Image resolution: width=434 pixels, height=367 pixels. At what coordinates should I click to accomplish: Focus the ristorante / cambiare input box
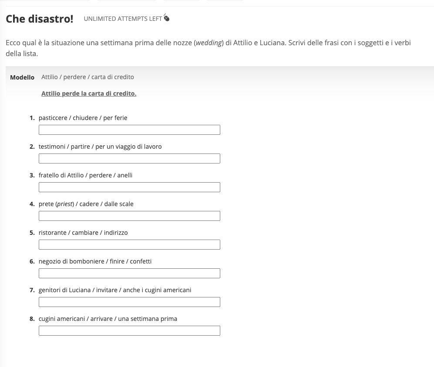(129, 245)
